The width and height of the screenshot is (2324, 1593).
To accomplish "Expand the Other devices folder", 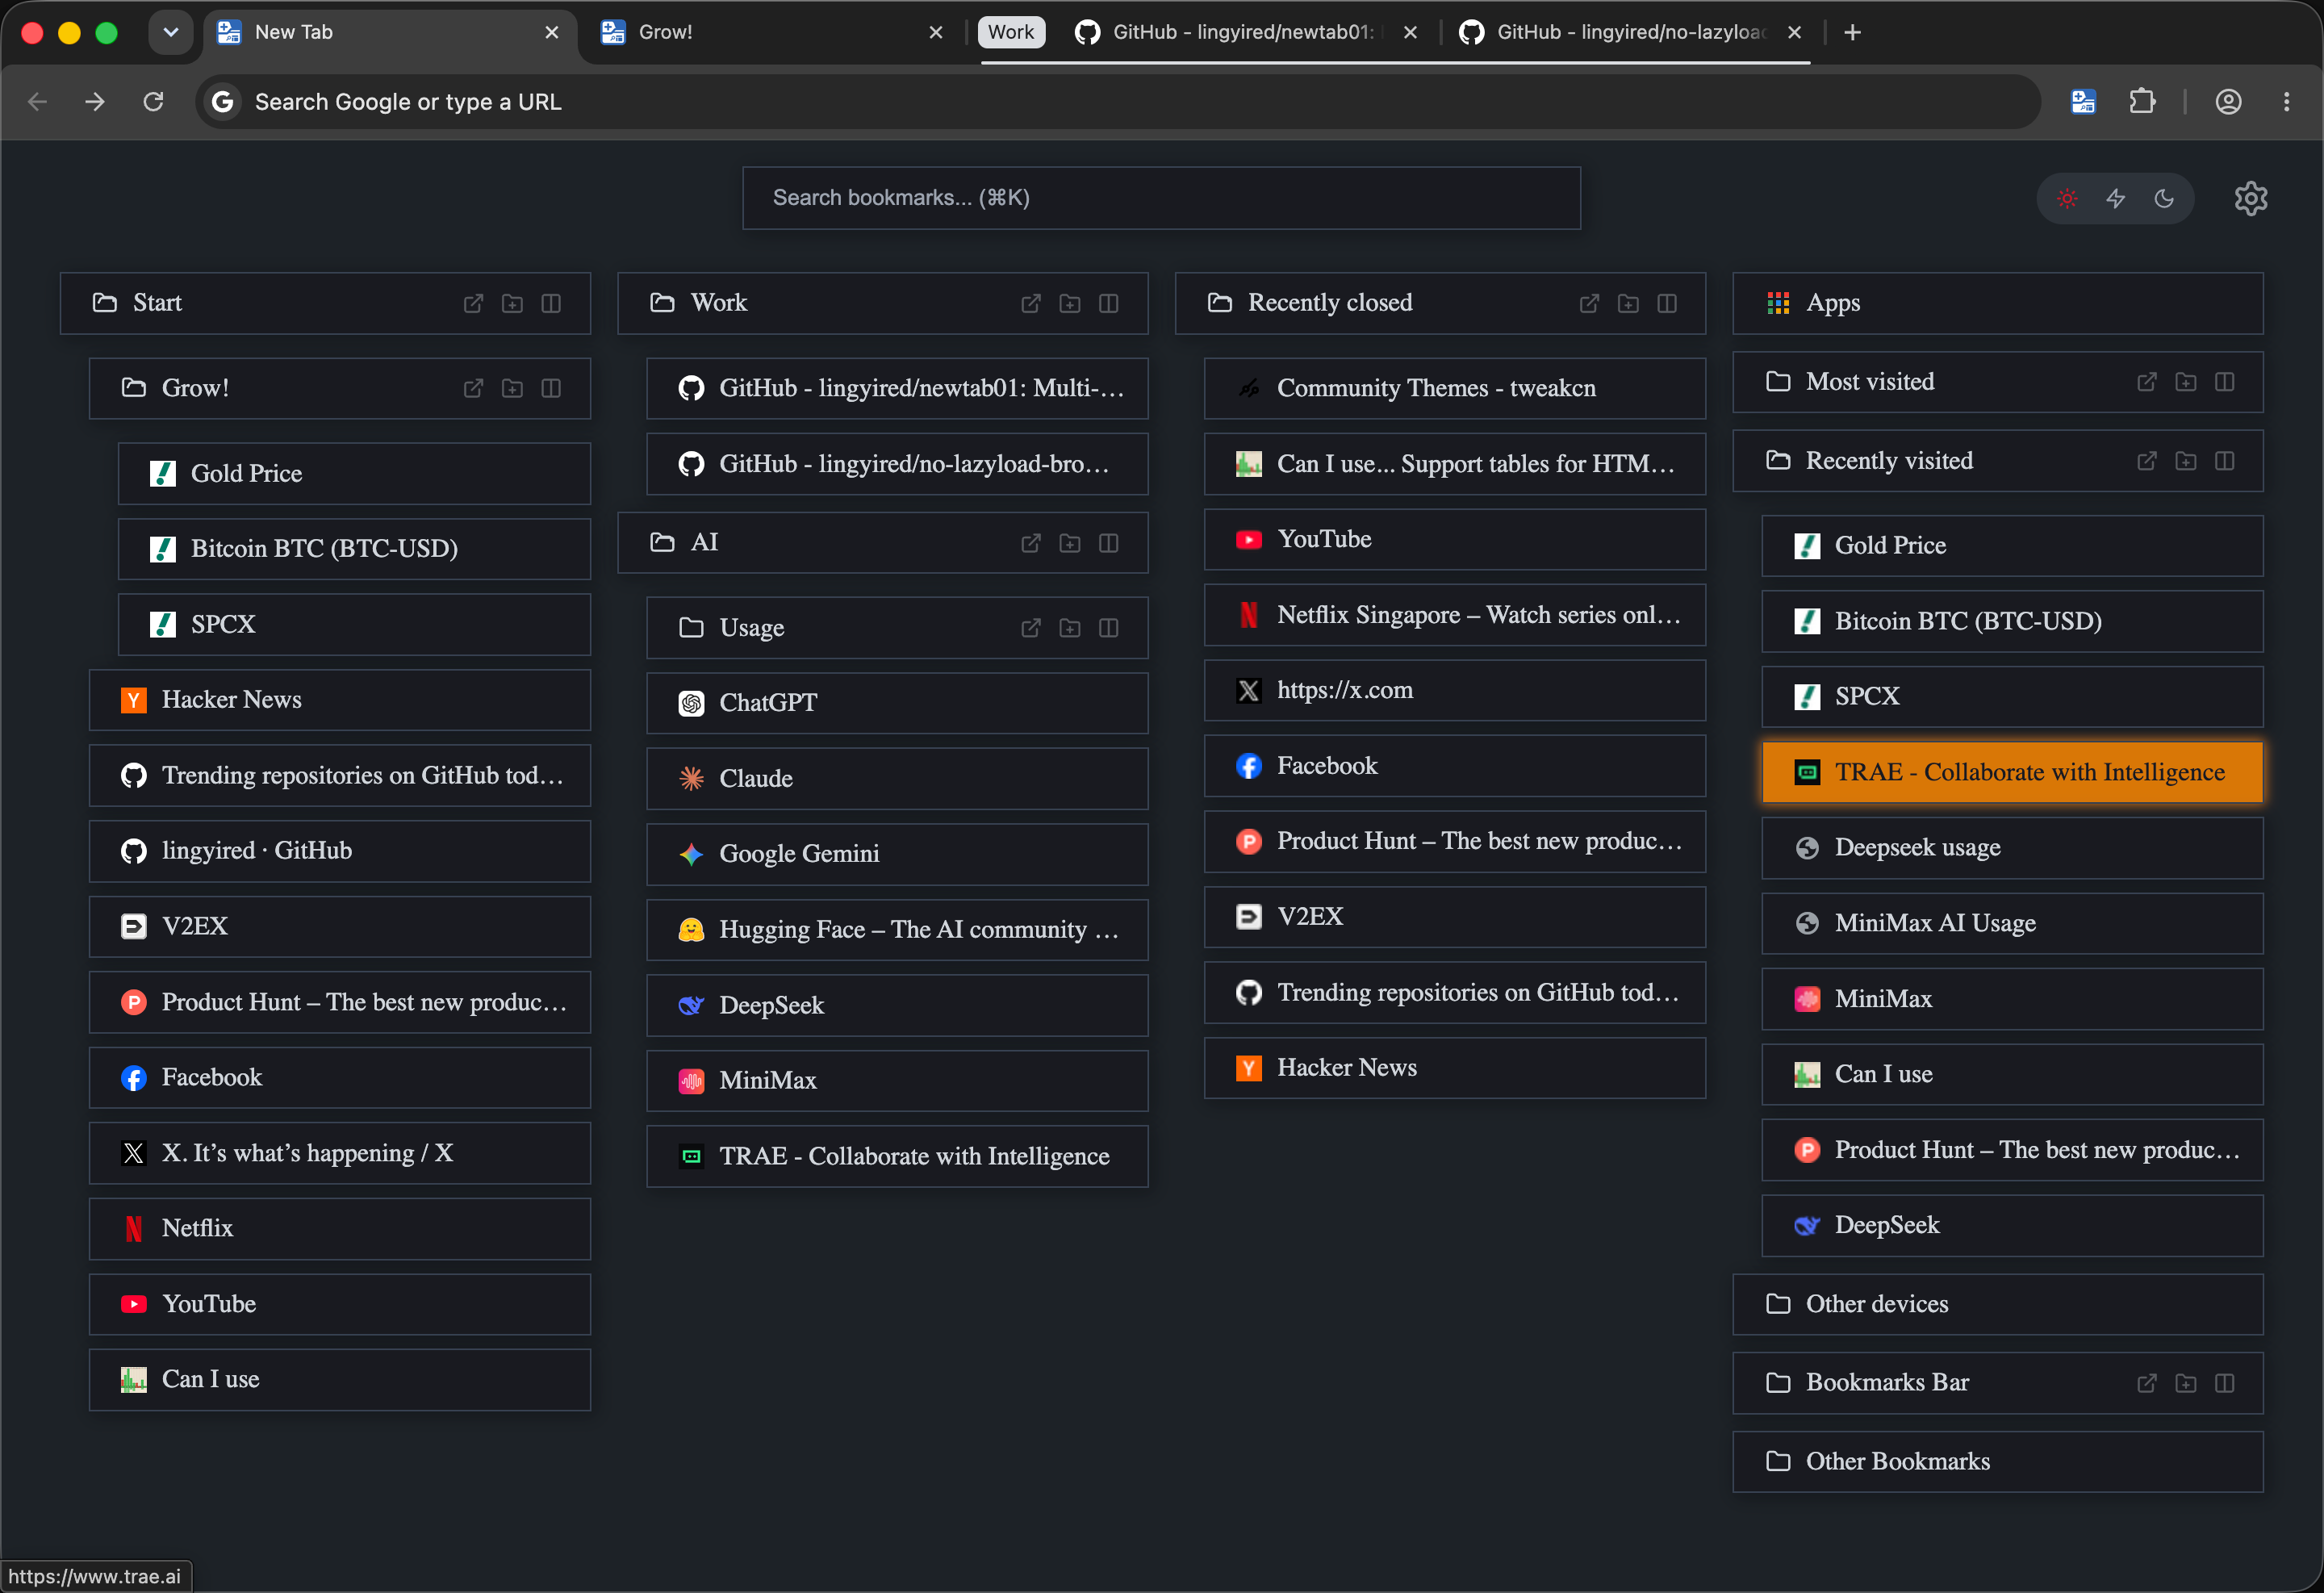I will 1998,1304.
